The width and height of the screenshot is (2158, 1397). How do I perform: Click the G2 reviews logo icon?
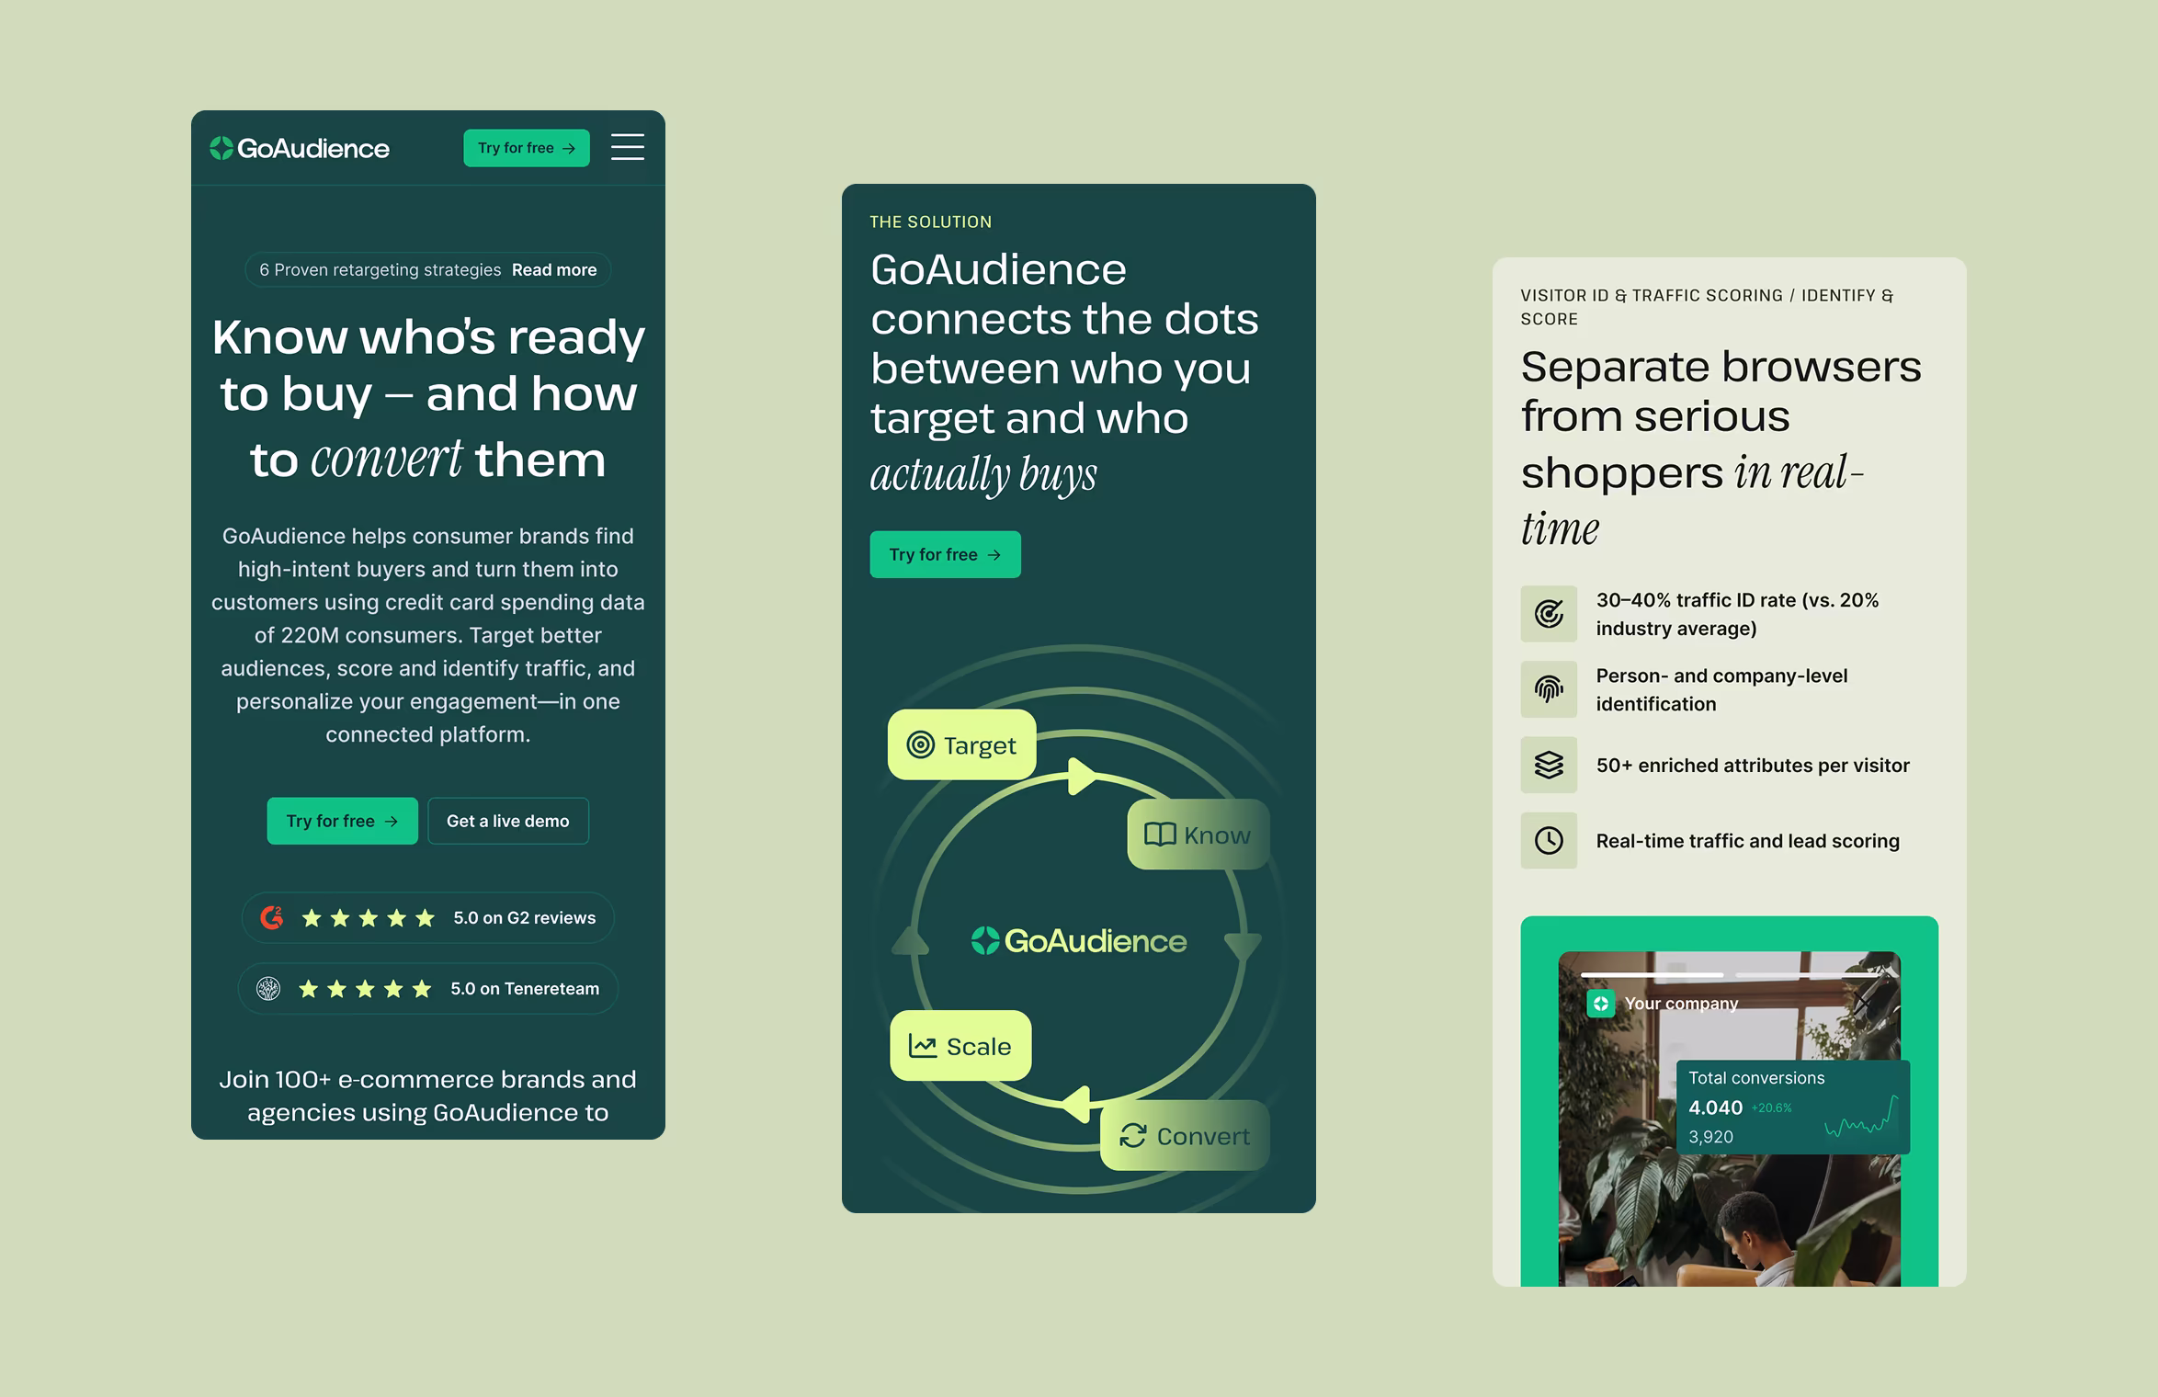[x=272, y=917]
